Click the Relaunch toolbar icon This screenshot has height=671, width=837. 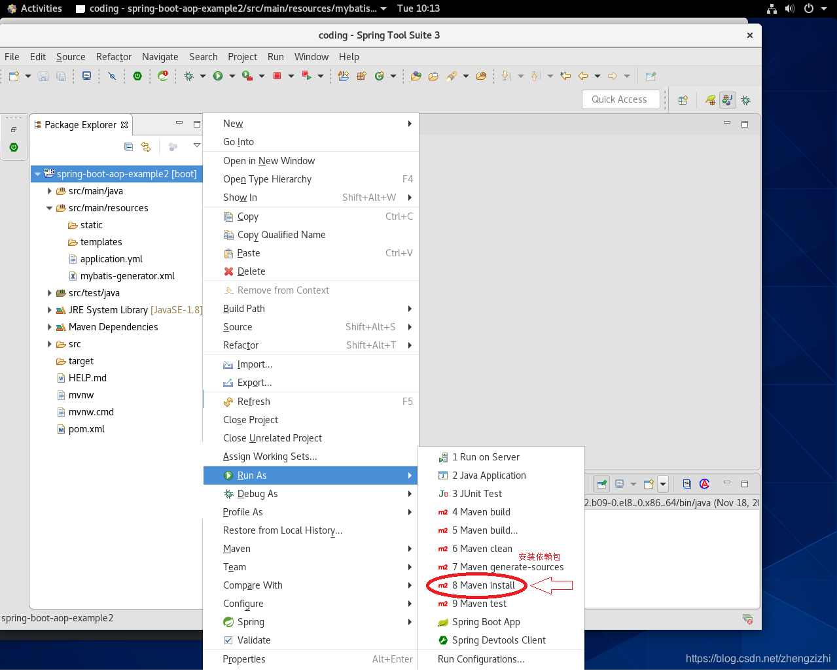click(x=306, y=76)
